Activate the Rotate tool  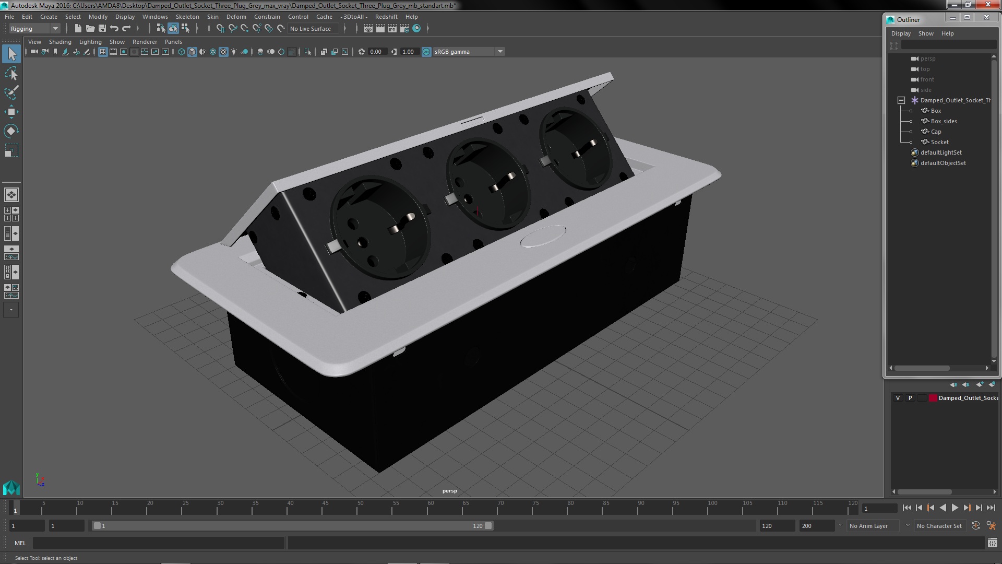(11, 131)
